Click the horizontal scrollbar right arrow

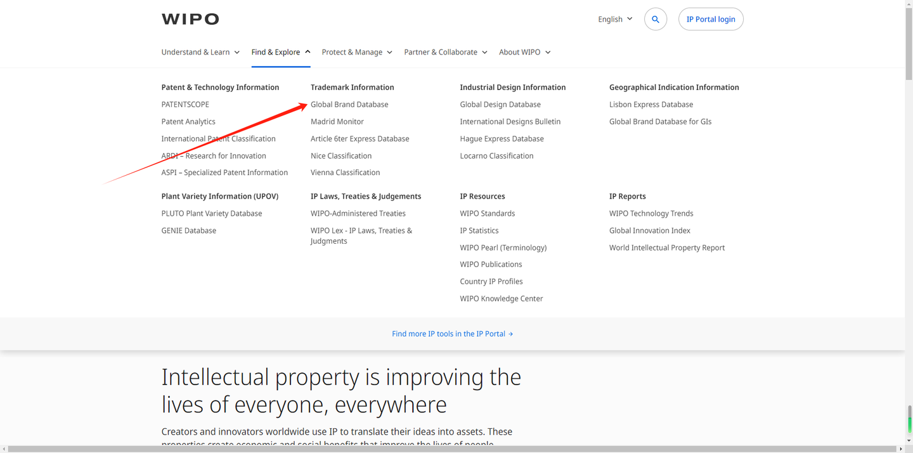point(901,449)
